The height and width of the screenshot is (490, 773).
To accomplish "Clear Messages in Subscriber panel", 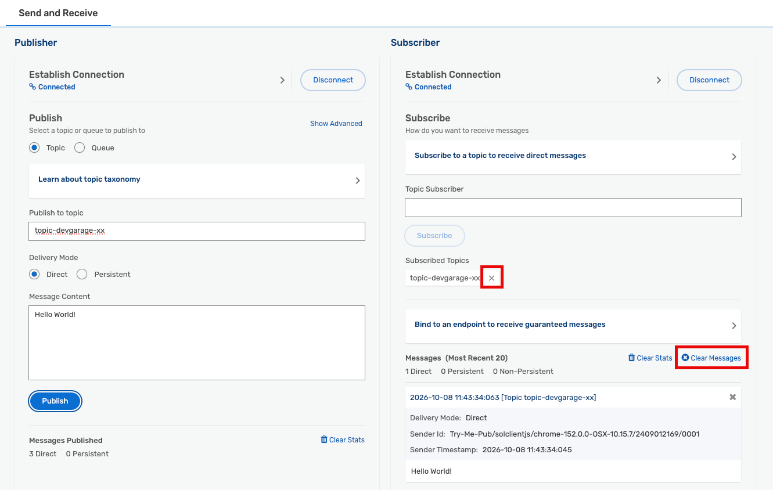I will (x=711, y=358).
